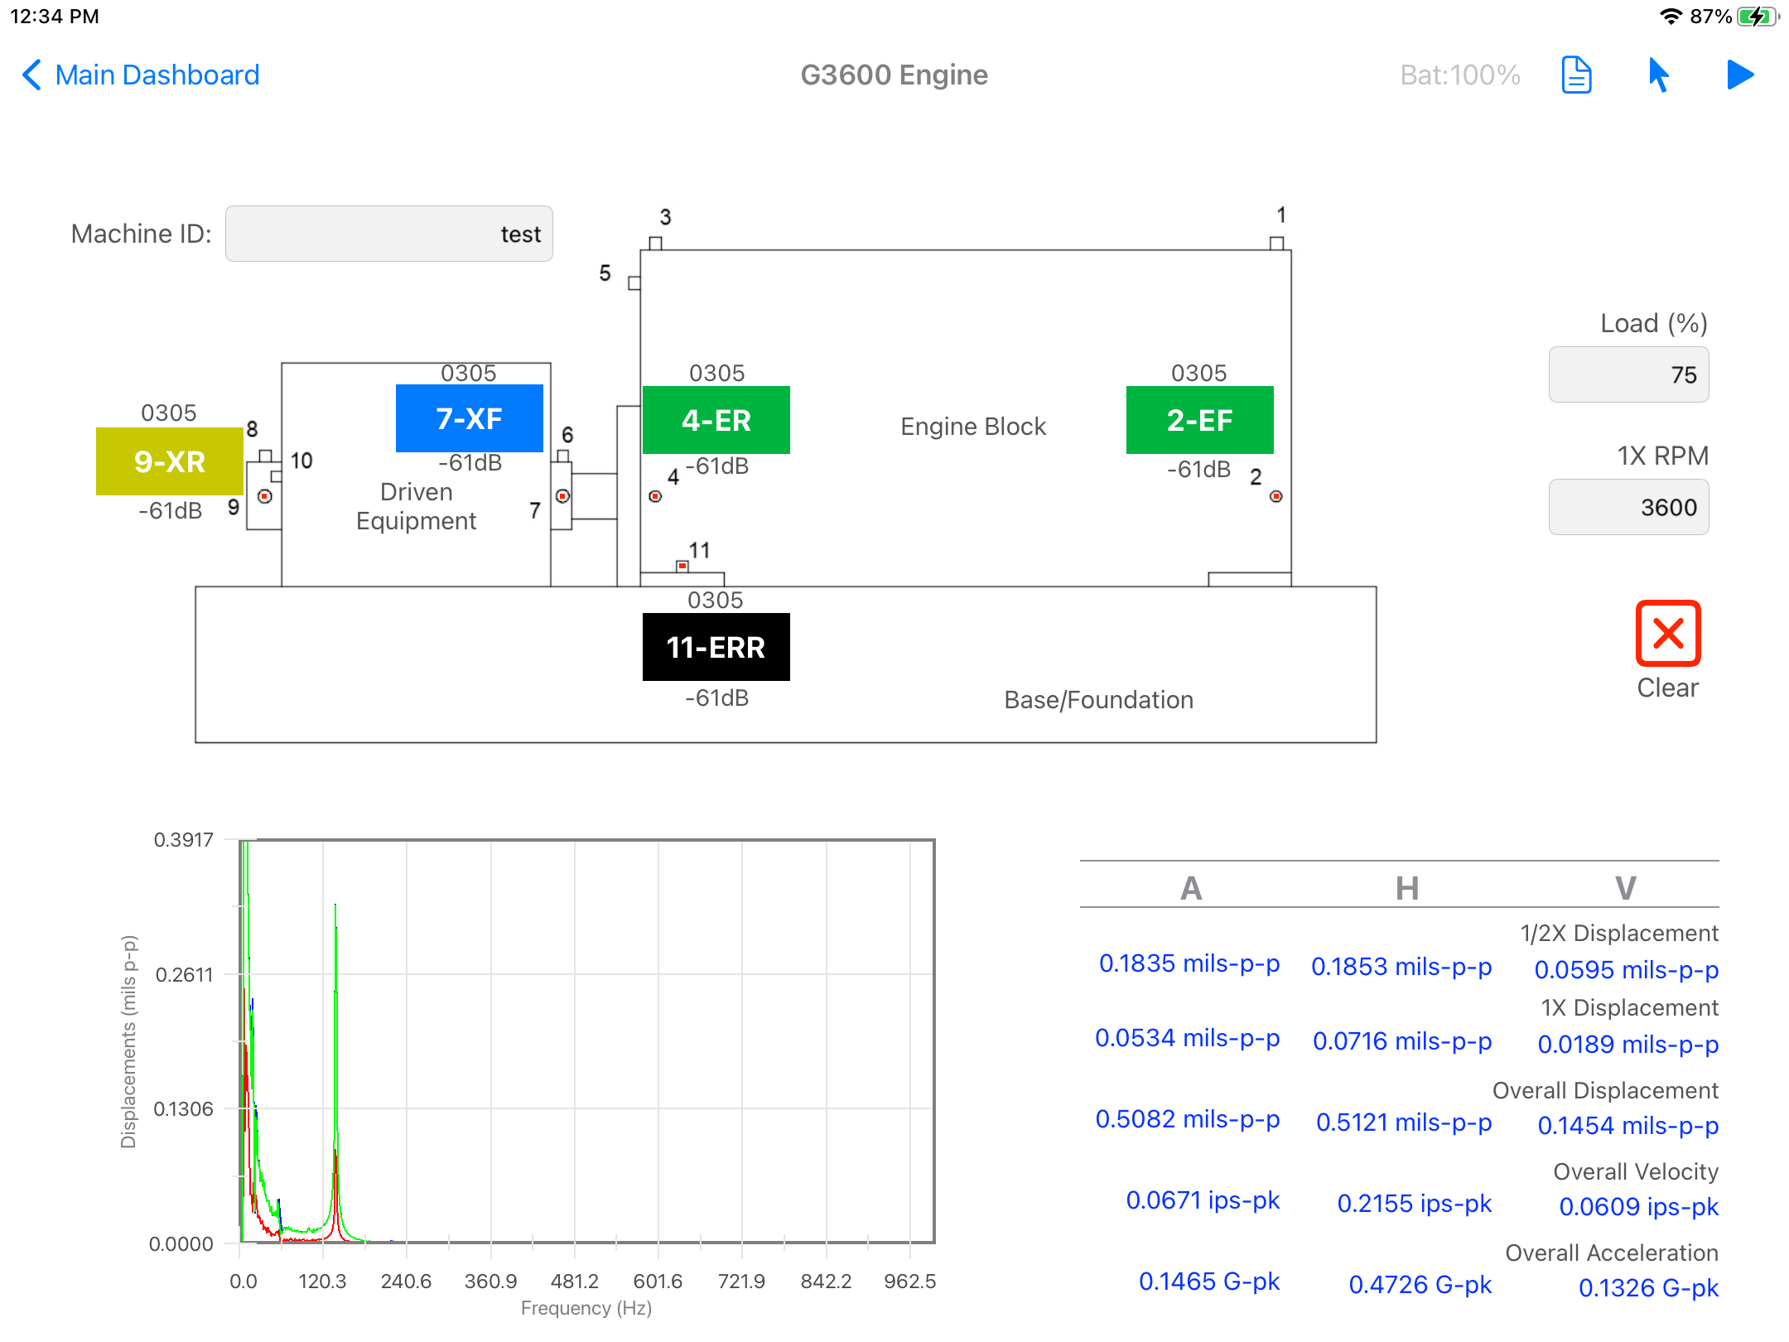Select 0.1465 G-pk acceleration value
The height and width of the screenshot is (1342, 1789).
click(1209, 1282)
